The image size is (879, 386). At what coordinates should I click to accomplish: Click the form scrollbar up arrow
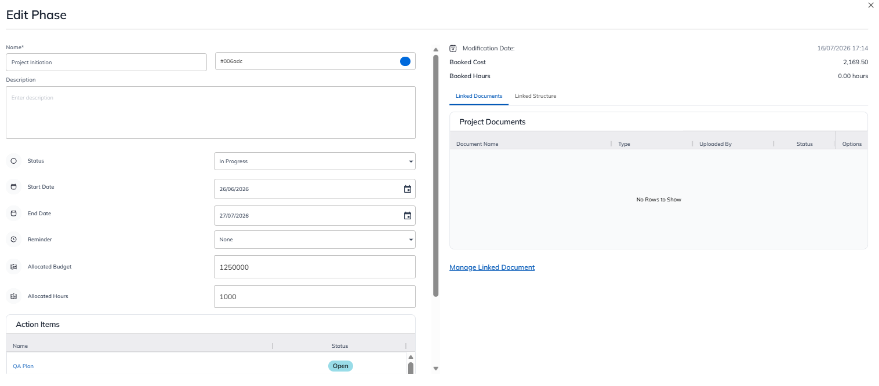click(436, 50)
